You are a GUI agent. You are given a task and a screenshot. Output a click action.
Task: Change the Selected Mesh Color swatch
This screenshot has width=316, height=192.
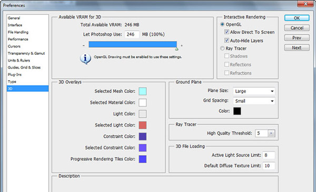coord(143,91)
